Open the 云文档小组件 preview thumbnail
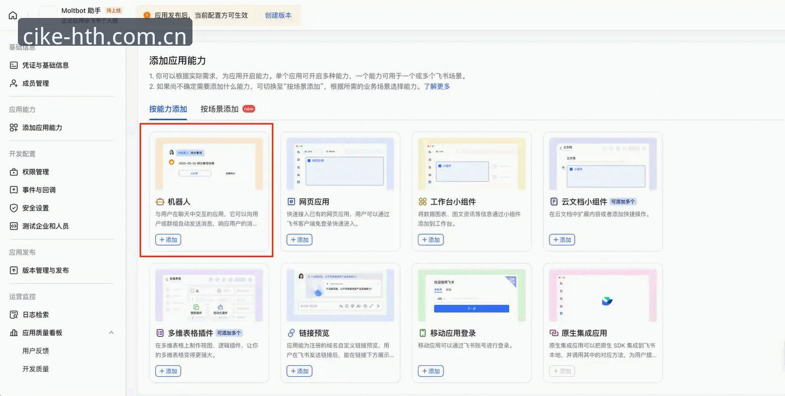This screenshot has height=396, width=785. (x=603, y=164)
